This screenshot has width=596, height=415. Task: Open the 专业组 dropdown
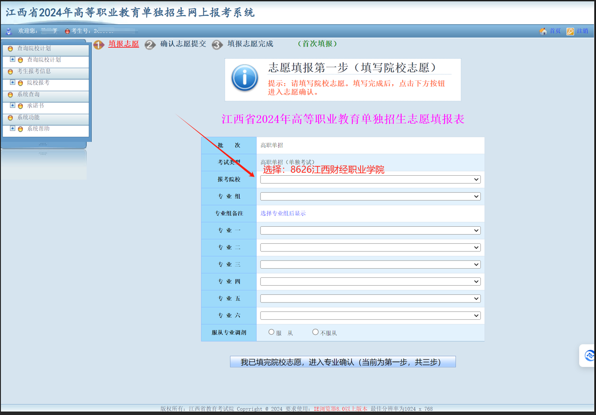pos(370,196)
